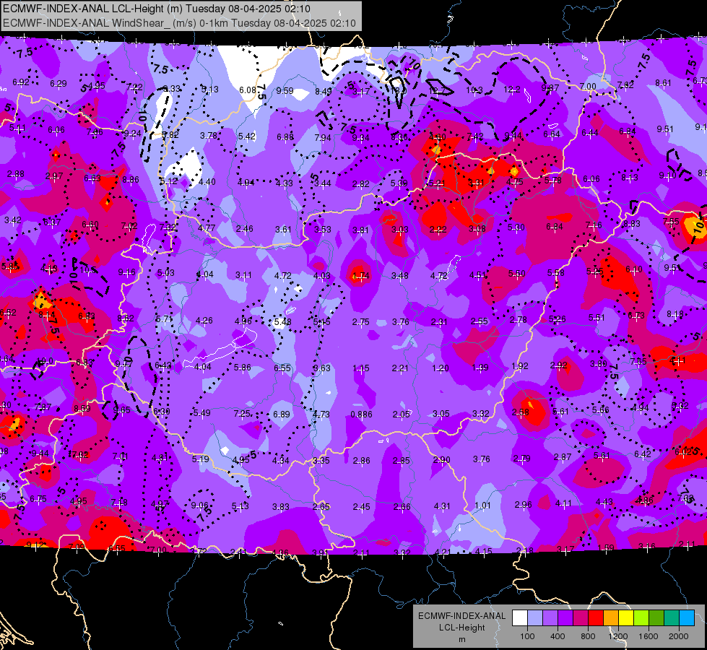Click the legend tick label '400'

click(558, 636)
